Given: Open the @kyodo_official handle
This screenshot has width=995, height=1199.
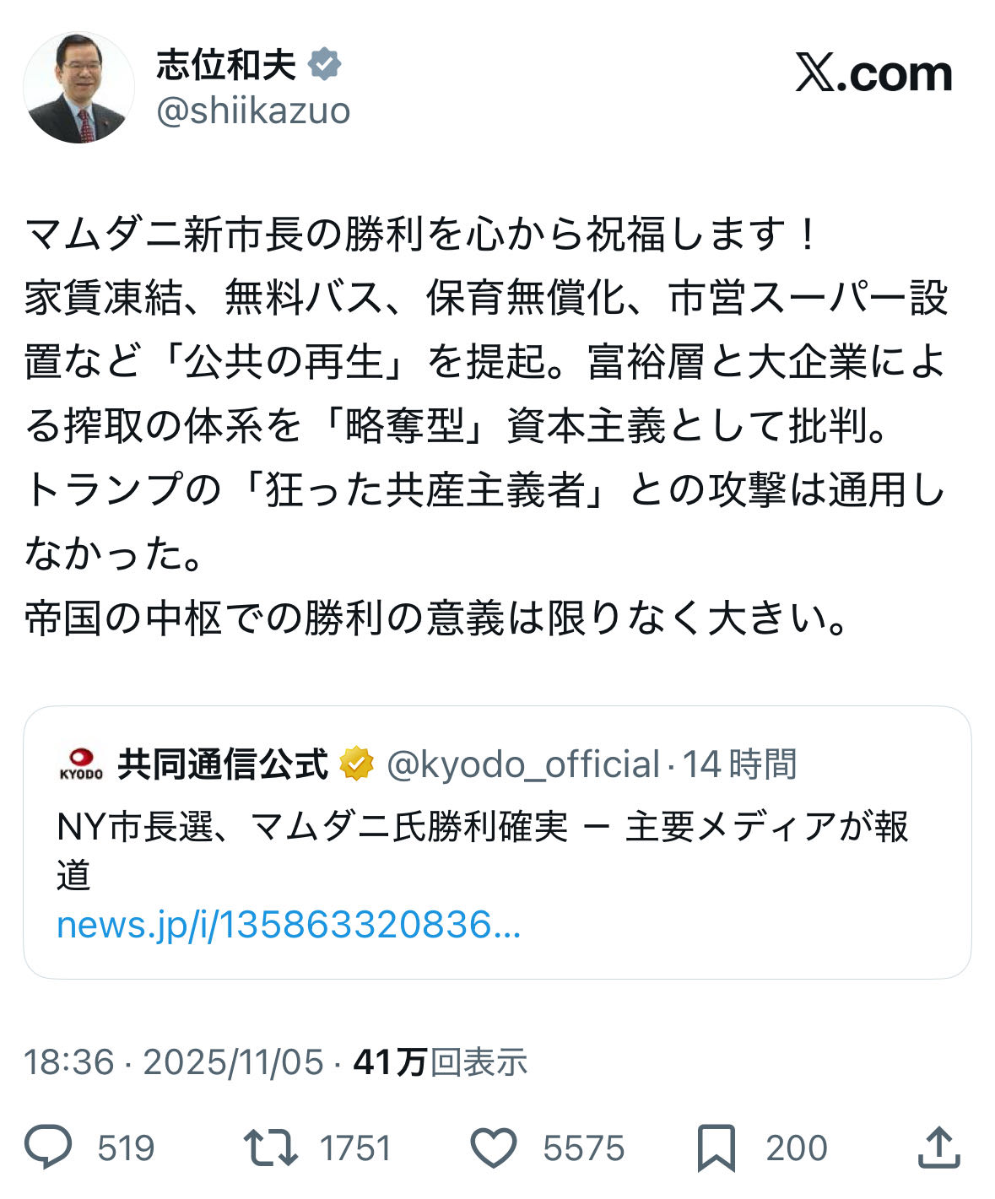Looking at the screenshot, I should click(523, 764).
